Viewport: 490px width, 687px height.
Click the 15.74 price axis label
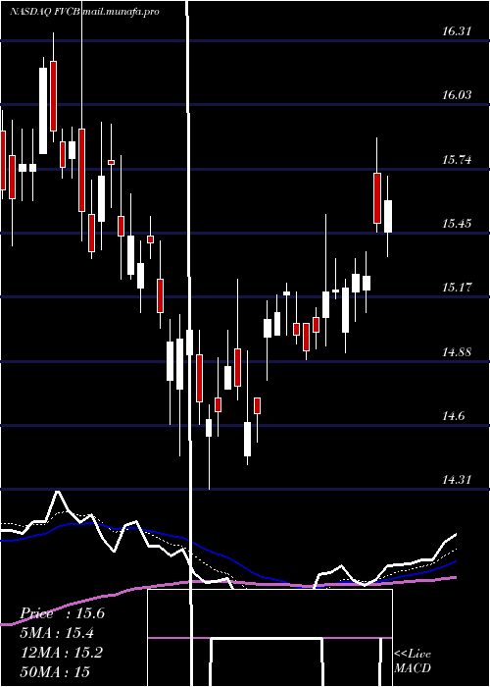point(457,159)
